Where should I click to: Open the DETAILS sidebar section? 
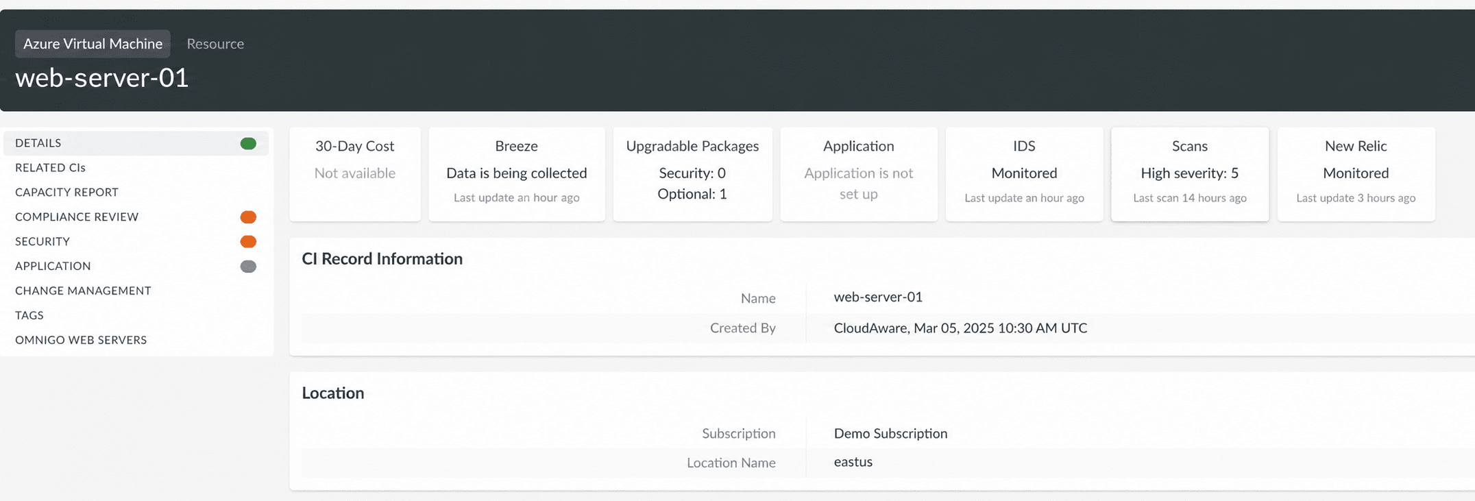[136, 143]
